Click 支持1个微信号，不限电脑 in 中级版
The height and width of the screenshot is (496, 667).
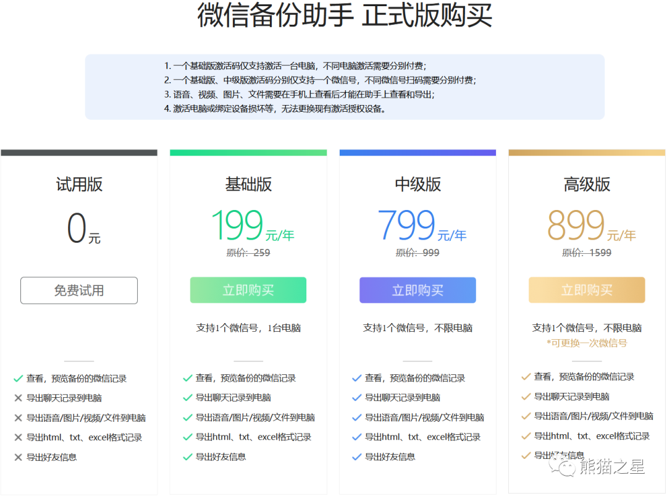pyautogui.click(x=417, y=328)
